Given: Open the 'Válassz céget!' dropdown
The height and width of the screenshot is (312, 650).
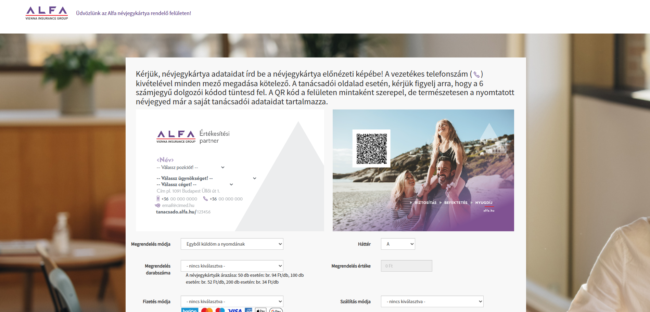Looking at the screenshot, I should [x=195, y=184].
